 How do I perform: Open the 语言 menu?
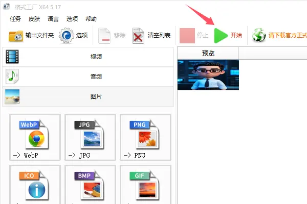53,19
